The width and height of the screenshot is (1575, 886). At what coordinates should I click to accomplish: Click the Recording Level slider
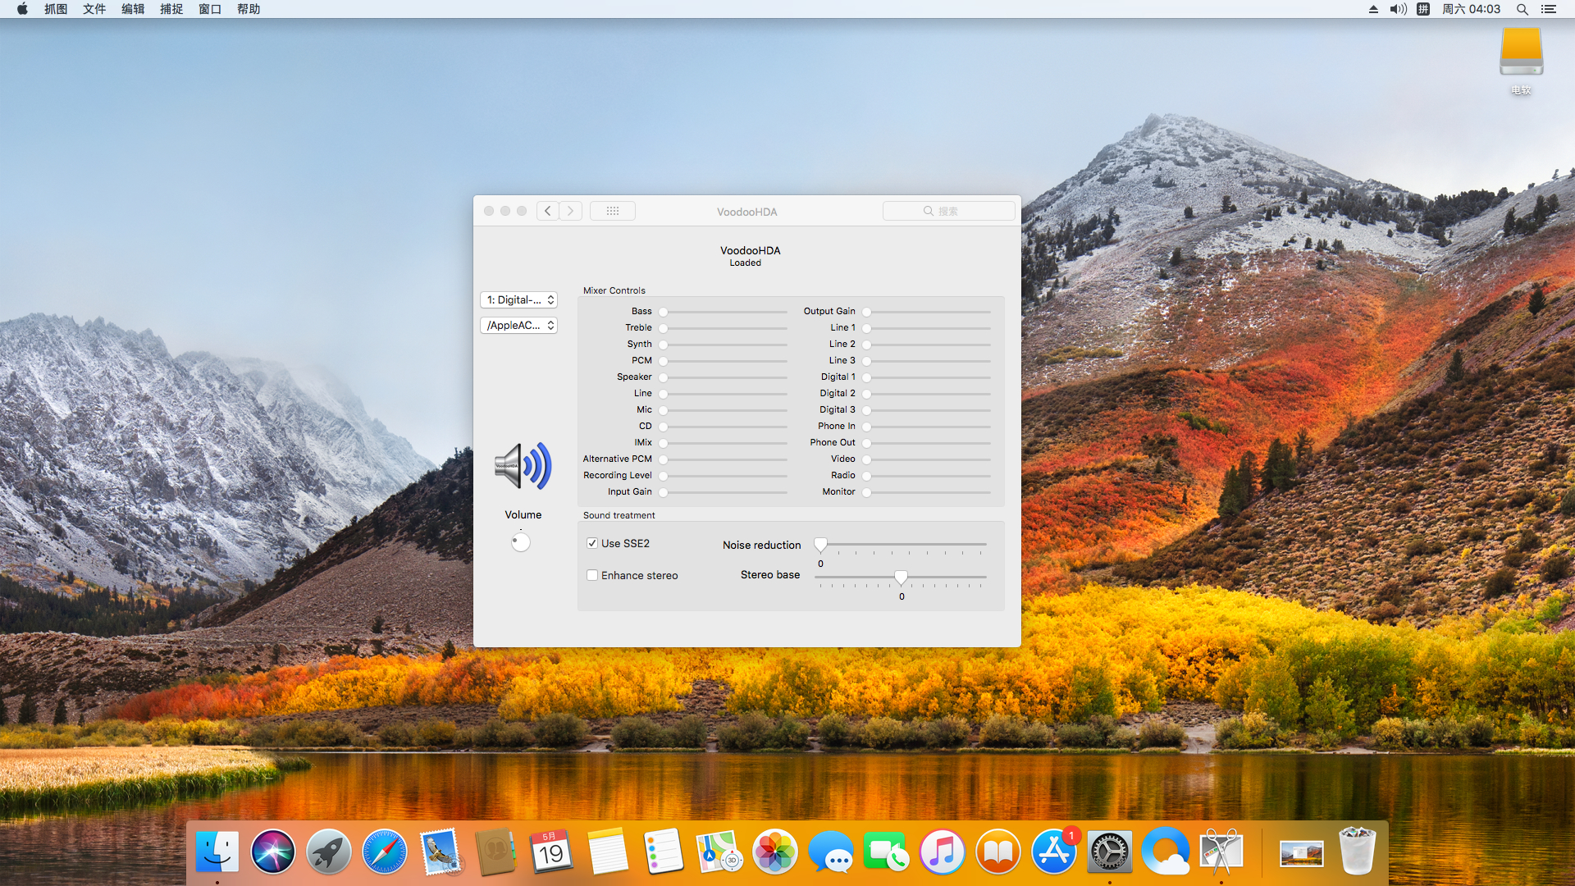(x=723, y=476)
